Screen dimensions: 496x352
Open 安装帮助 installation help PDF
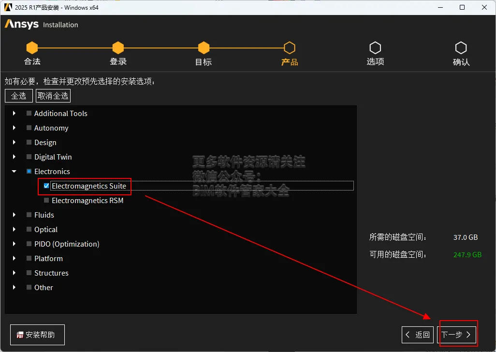37,335
